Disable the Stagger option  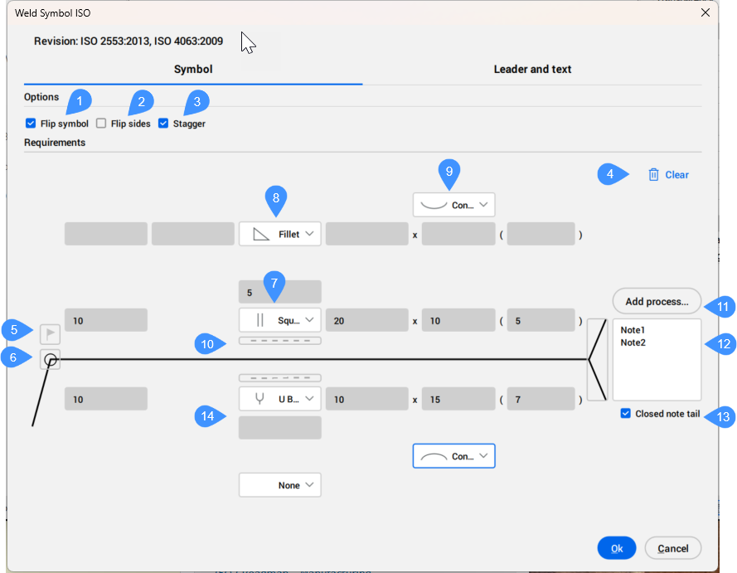click(x=163, y=124)
